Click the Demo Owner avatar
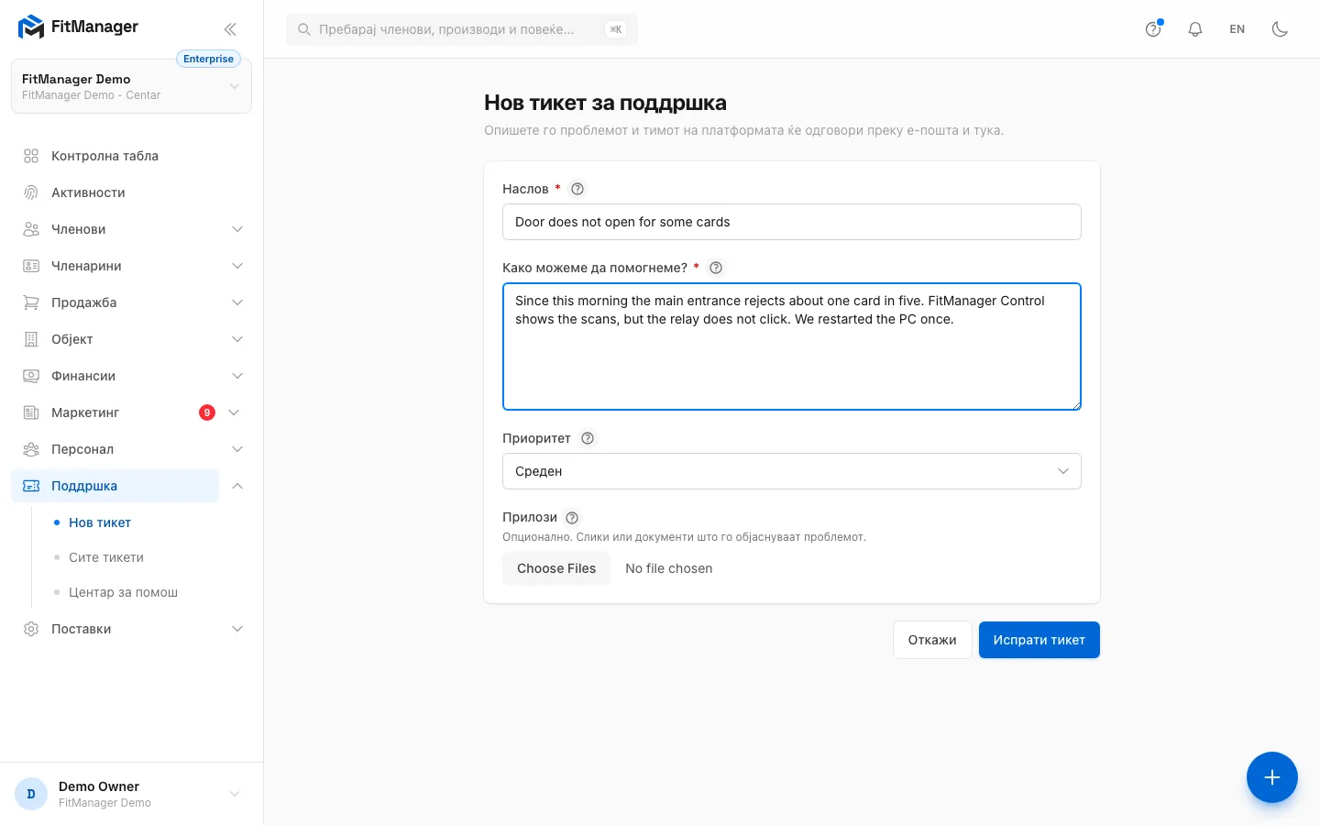1320x825 pixels. [31, 794]
